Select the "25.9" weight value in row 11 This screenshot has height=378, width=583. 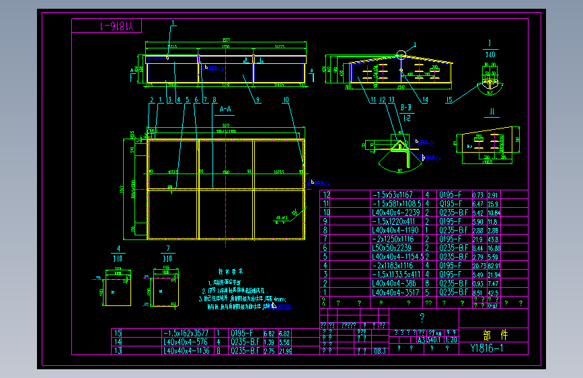point(493,204)
